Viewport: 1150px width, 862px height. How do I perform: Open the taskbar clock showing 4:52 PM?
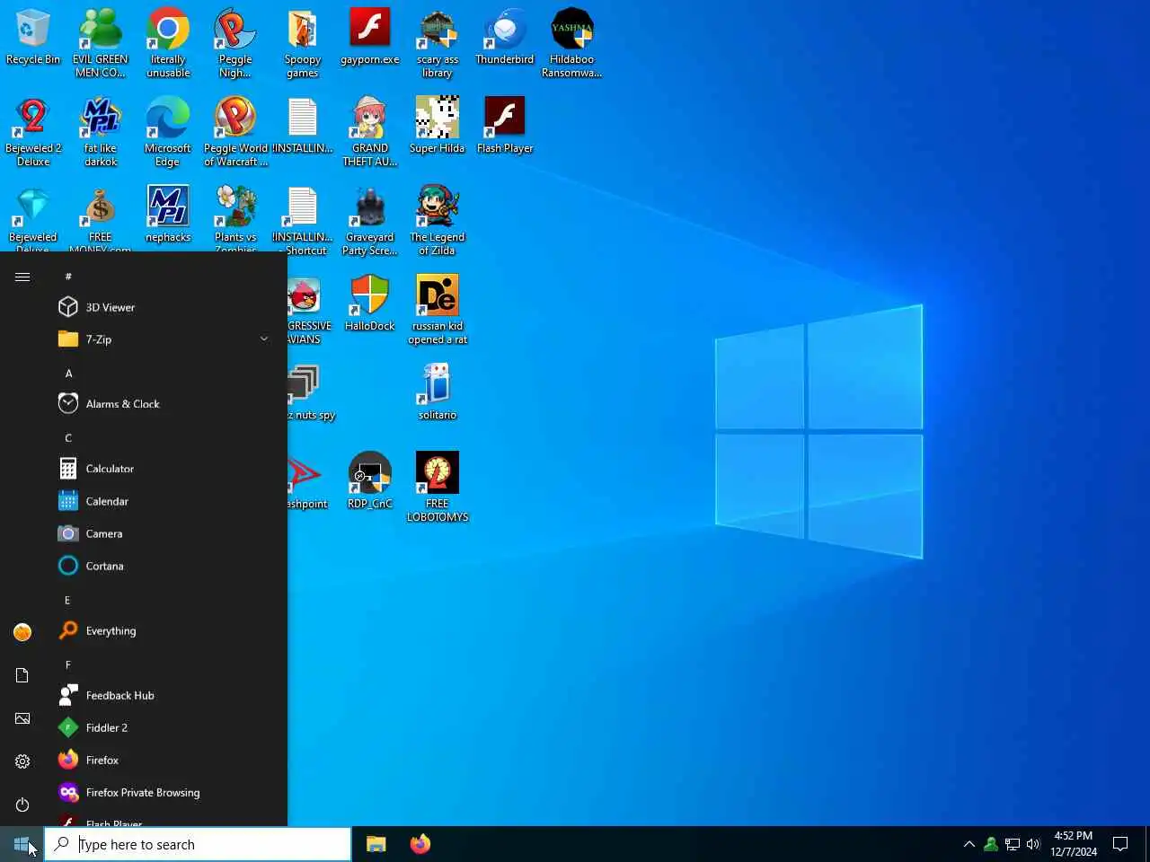pos(1074,844)
